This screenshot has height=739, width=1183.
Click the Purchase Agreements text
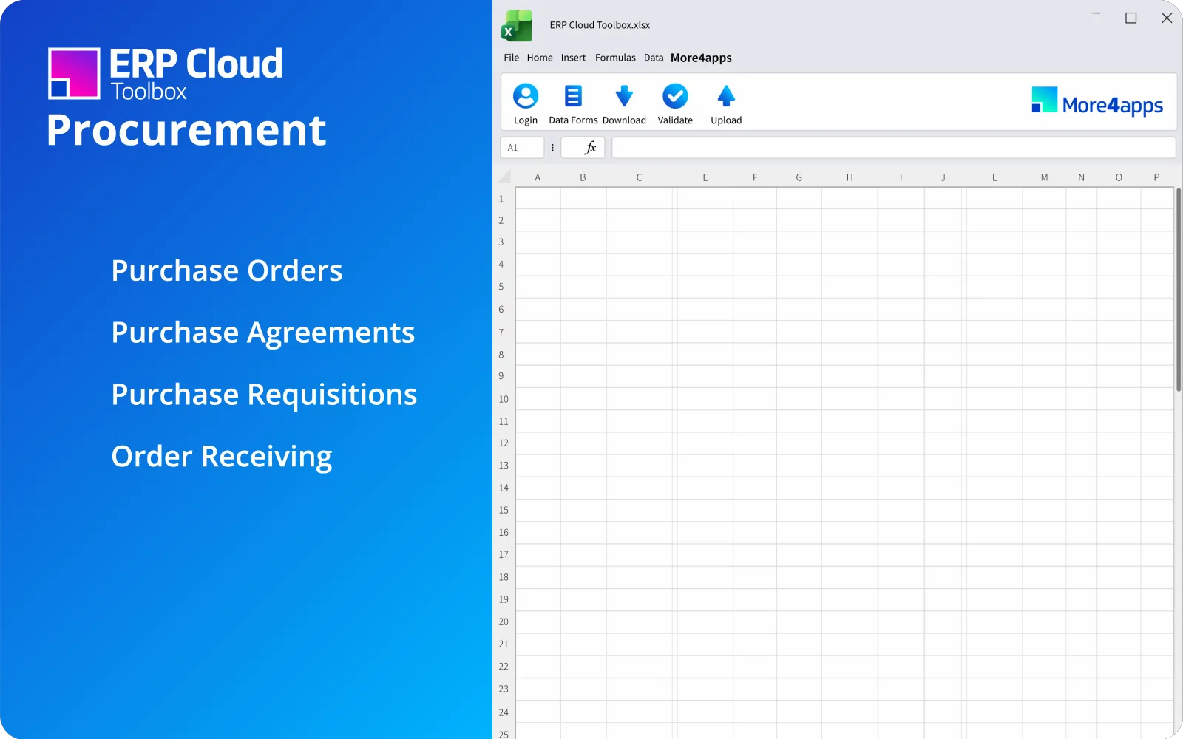(263, 334)
